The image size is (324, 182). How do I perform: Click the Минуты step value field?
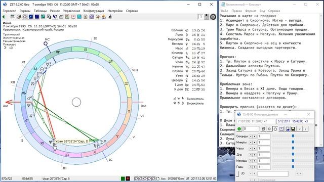[264, 143]
